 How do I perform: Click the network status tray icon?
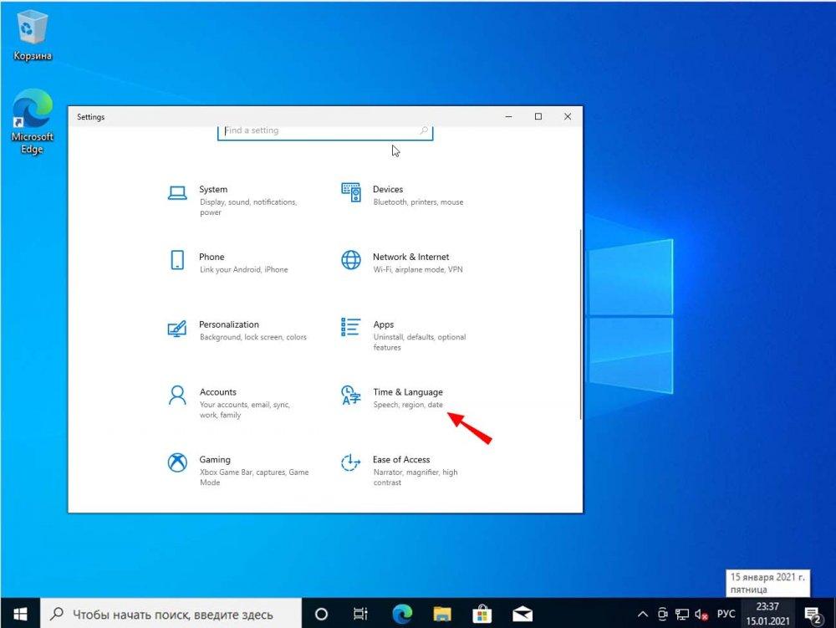tap(682, 614)
